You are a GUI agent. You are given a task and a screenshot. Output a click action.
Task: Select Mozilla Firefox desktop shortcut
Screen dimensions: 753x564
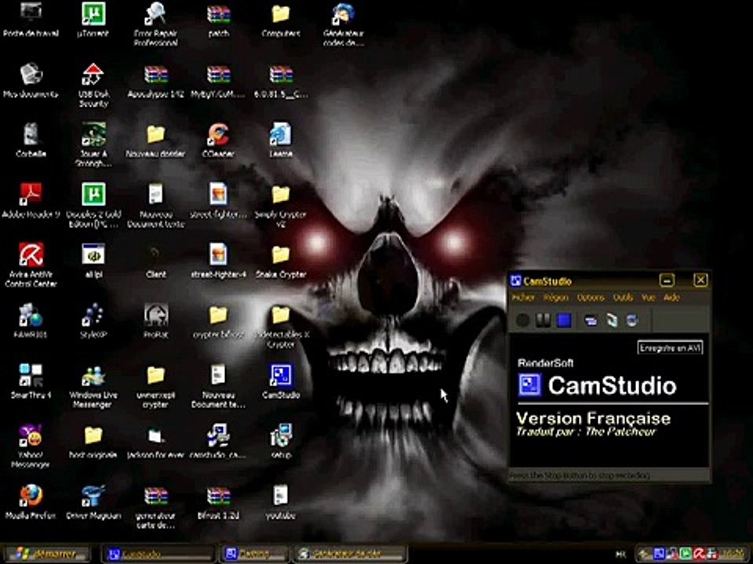pos(31,502)
